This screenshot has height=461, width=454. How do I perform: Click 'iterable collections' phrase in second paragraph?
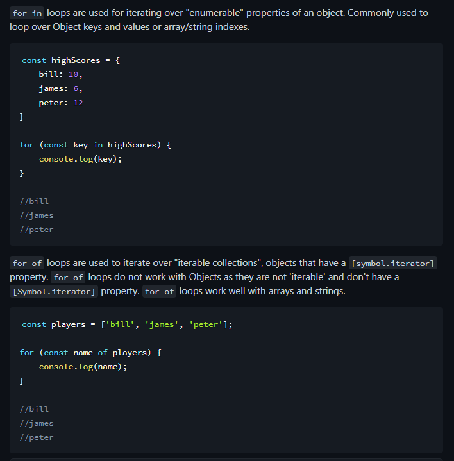tap(217, 263)
